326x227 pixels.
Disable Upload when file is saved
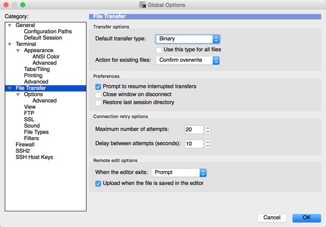98,184
